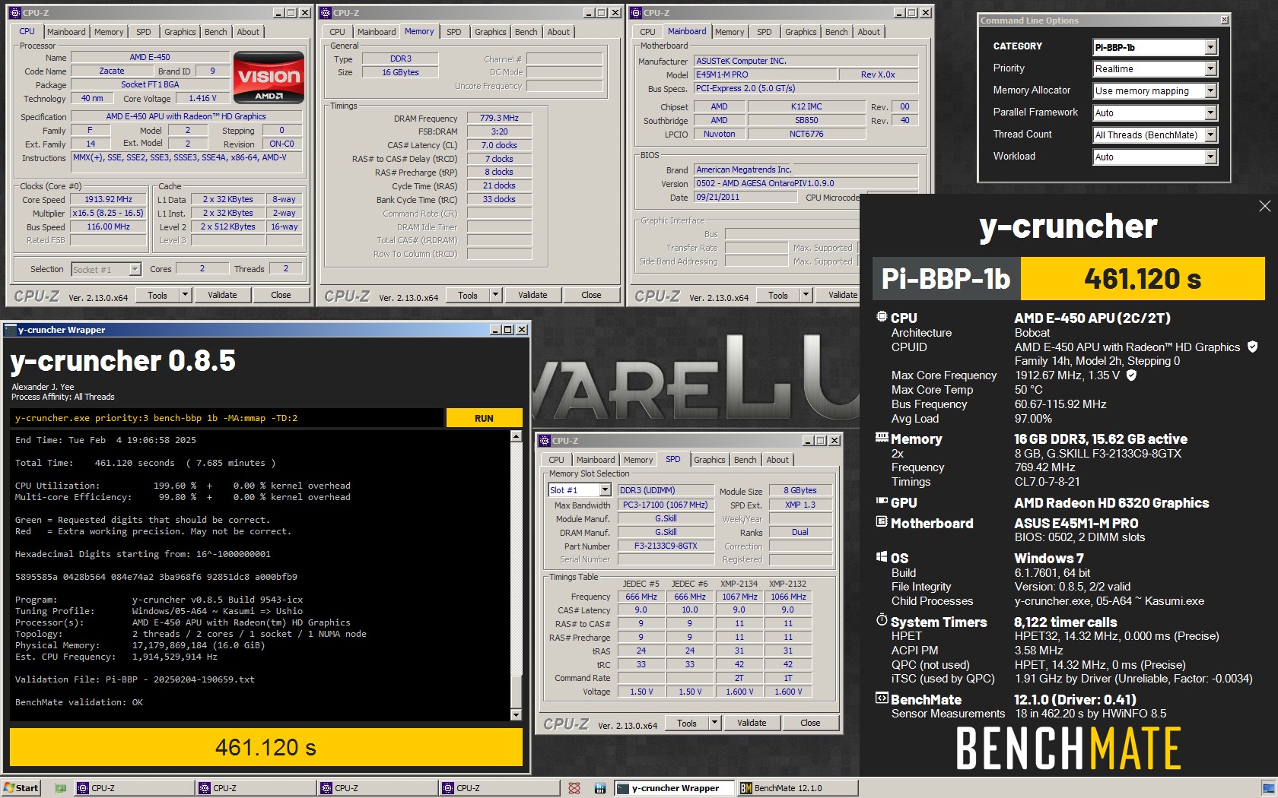Click the DRAM Frequency value 779.3 MHz
Viewport: 1278px width, 798px height.
(499, 118)
